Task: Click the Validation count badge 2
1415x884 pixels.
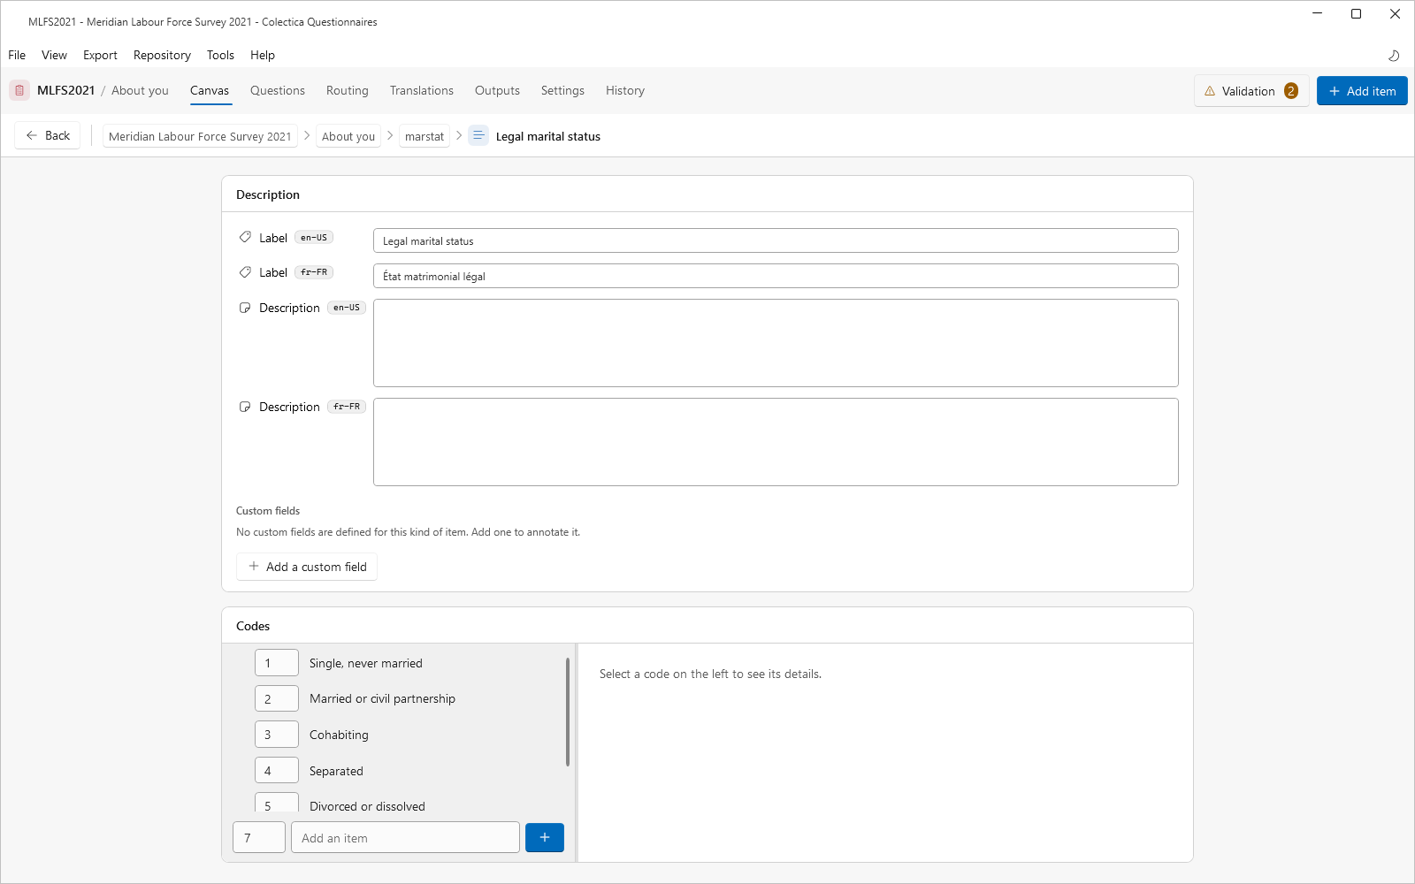Action: [1291, 91]
